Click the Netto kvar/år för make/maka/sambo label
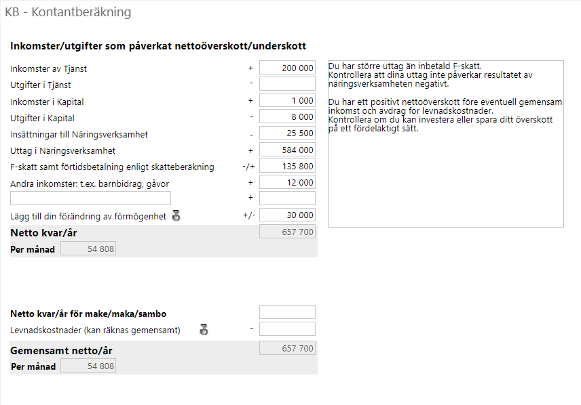Screen dimensions: 581x405 (88, 314)
